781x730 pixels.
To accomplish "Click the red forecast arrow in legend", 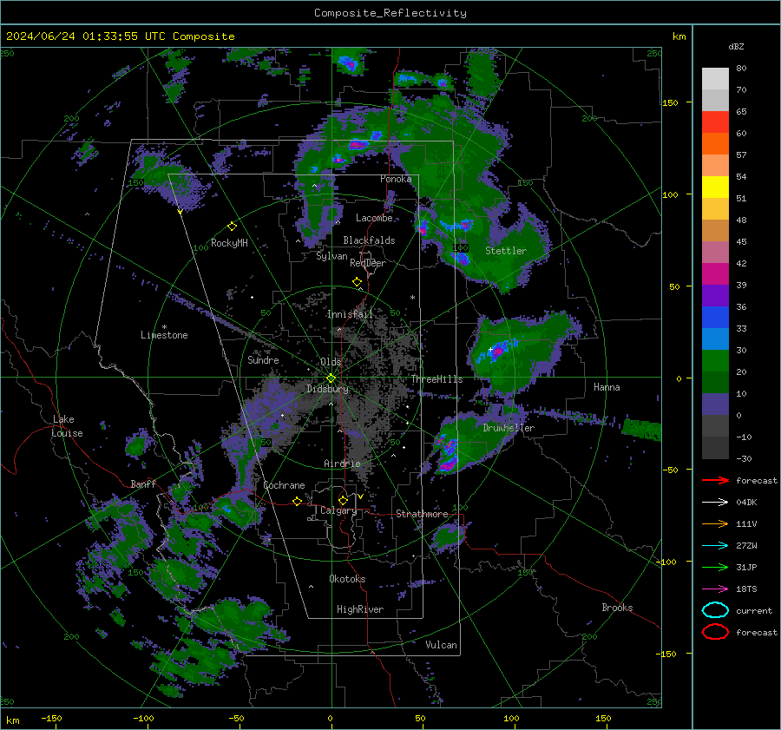I will 715,480.
